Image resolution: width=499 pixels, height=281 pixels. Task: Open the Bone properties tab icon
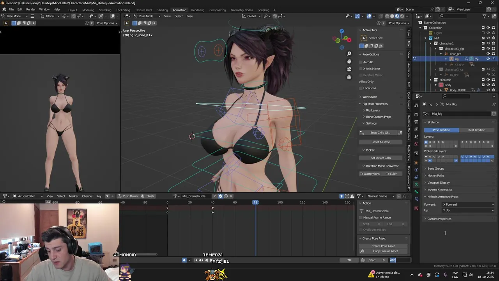click(x=416, y=191)
